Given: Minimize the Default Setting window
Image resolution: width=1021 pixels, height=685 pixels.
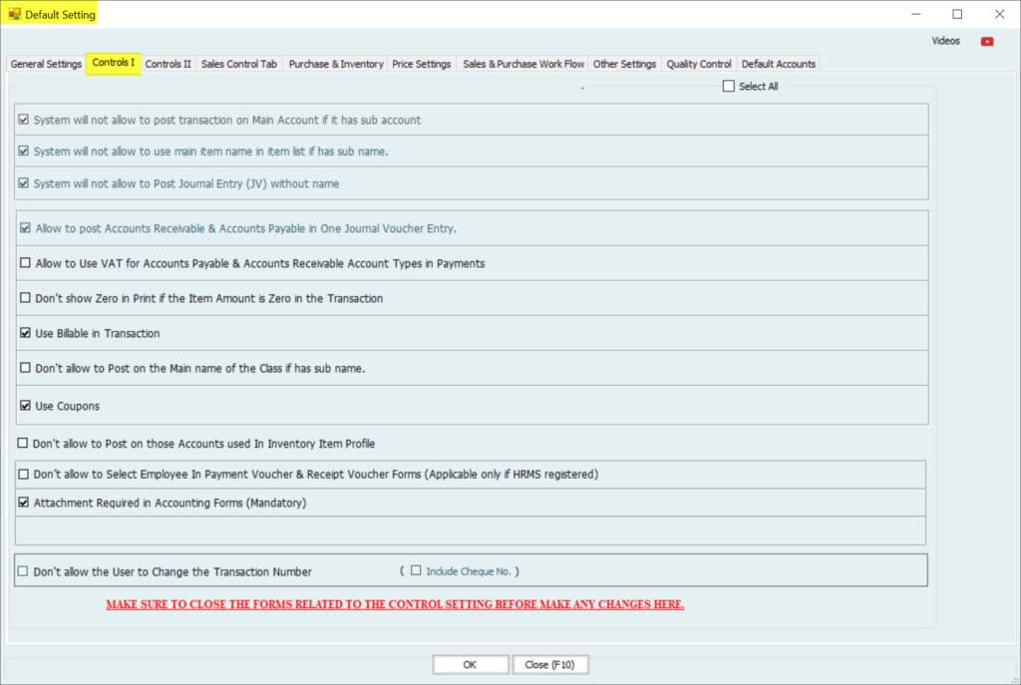Looking at the screenshot, I should pos(916,14).
